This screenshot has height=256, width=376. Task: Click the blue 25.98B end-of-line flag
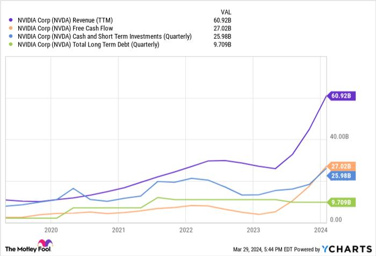[x=341, y=176]
